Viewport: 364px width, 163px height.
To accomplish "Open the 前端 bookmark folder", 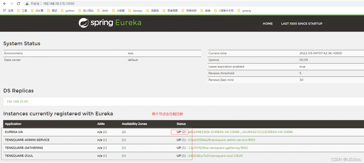I will [205, 11].
